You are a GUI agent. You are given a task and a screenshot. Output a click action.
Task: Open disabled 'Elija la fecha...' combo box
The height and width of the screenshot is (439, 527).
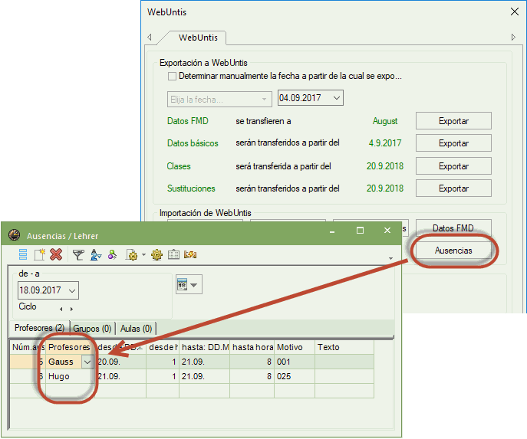click(x=219, y=100)
